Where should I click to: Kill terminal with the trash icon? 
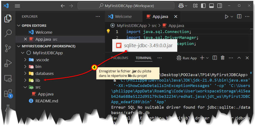[223, 58]
